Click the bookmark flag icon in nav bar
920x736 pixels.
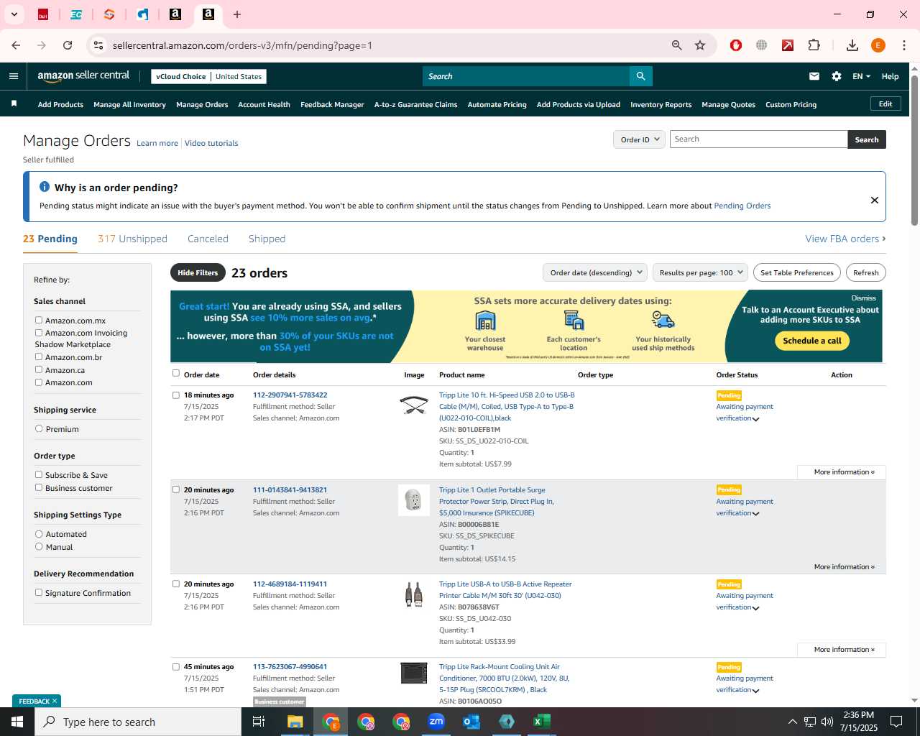(x=14, y=104)
